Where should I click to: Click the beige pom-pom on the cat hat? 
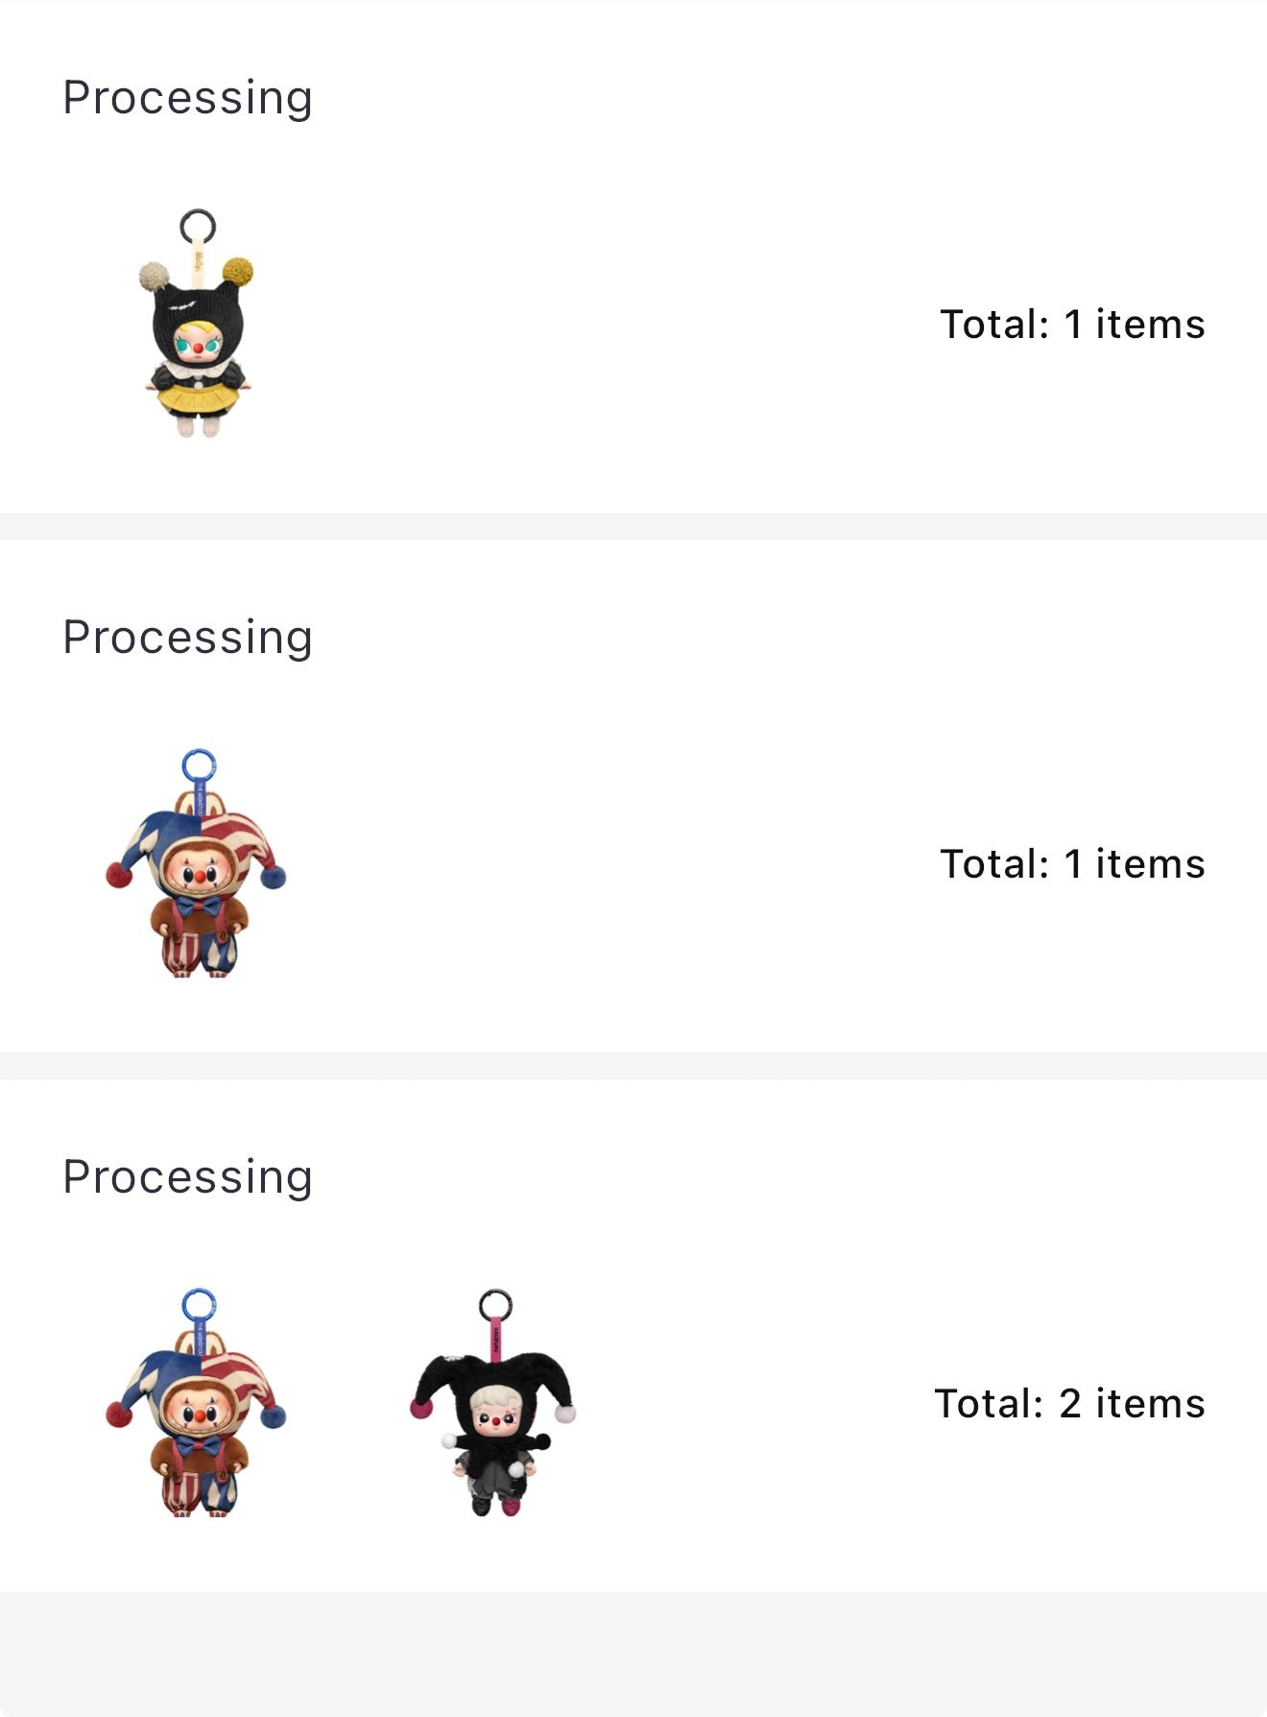154,277
